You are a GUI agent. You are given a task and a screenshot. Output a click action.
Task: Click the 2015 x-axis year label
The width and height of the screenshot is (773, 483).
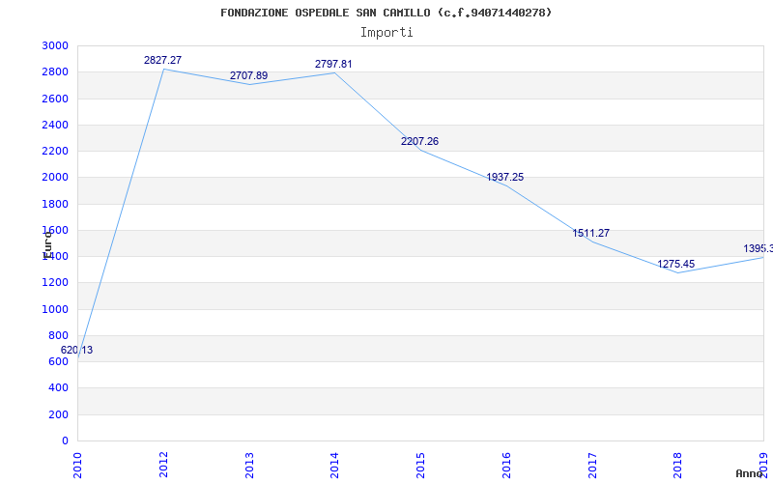[x=420, y=465]
